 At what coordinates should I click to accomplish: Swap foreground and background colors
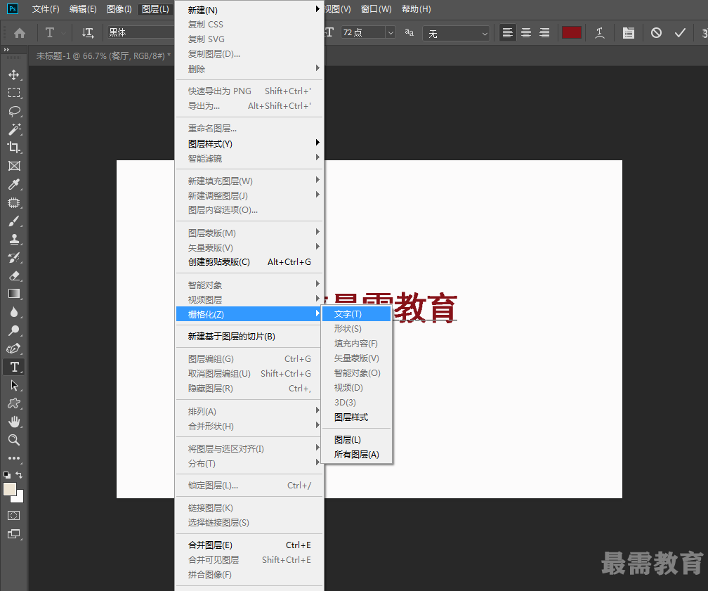(19, 474)
